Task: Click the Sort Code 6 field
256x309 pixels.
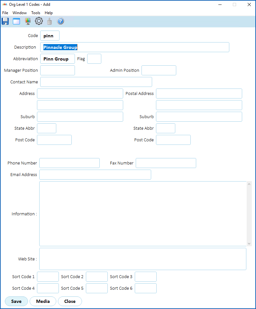Action: 146,288
